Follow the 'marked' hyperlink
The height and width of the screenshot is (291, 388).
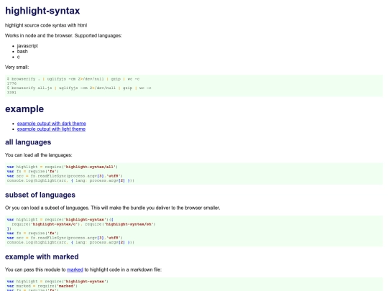(75, 269)
